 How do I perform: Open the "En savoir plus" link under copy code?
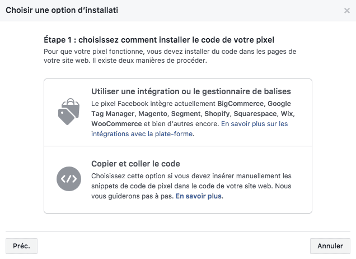click(x=199, y=196)
